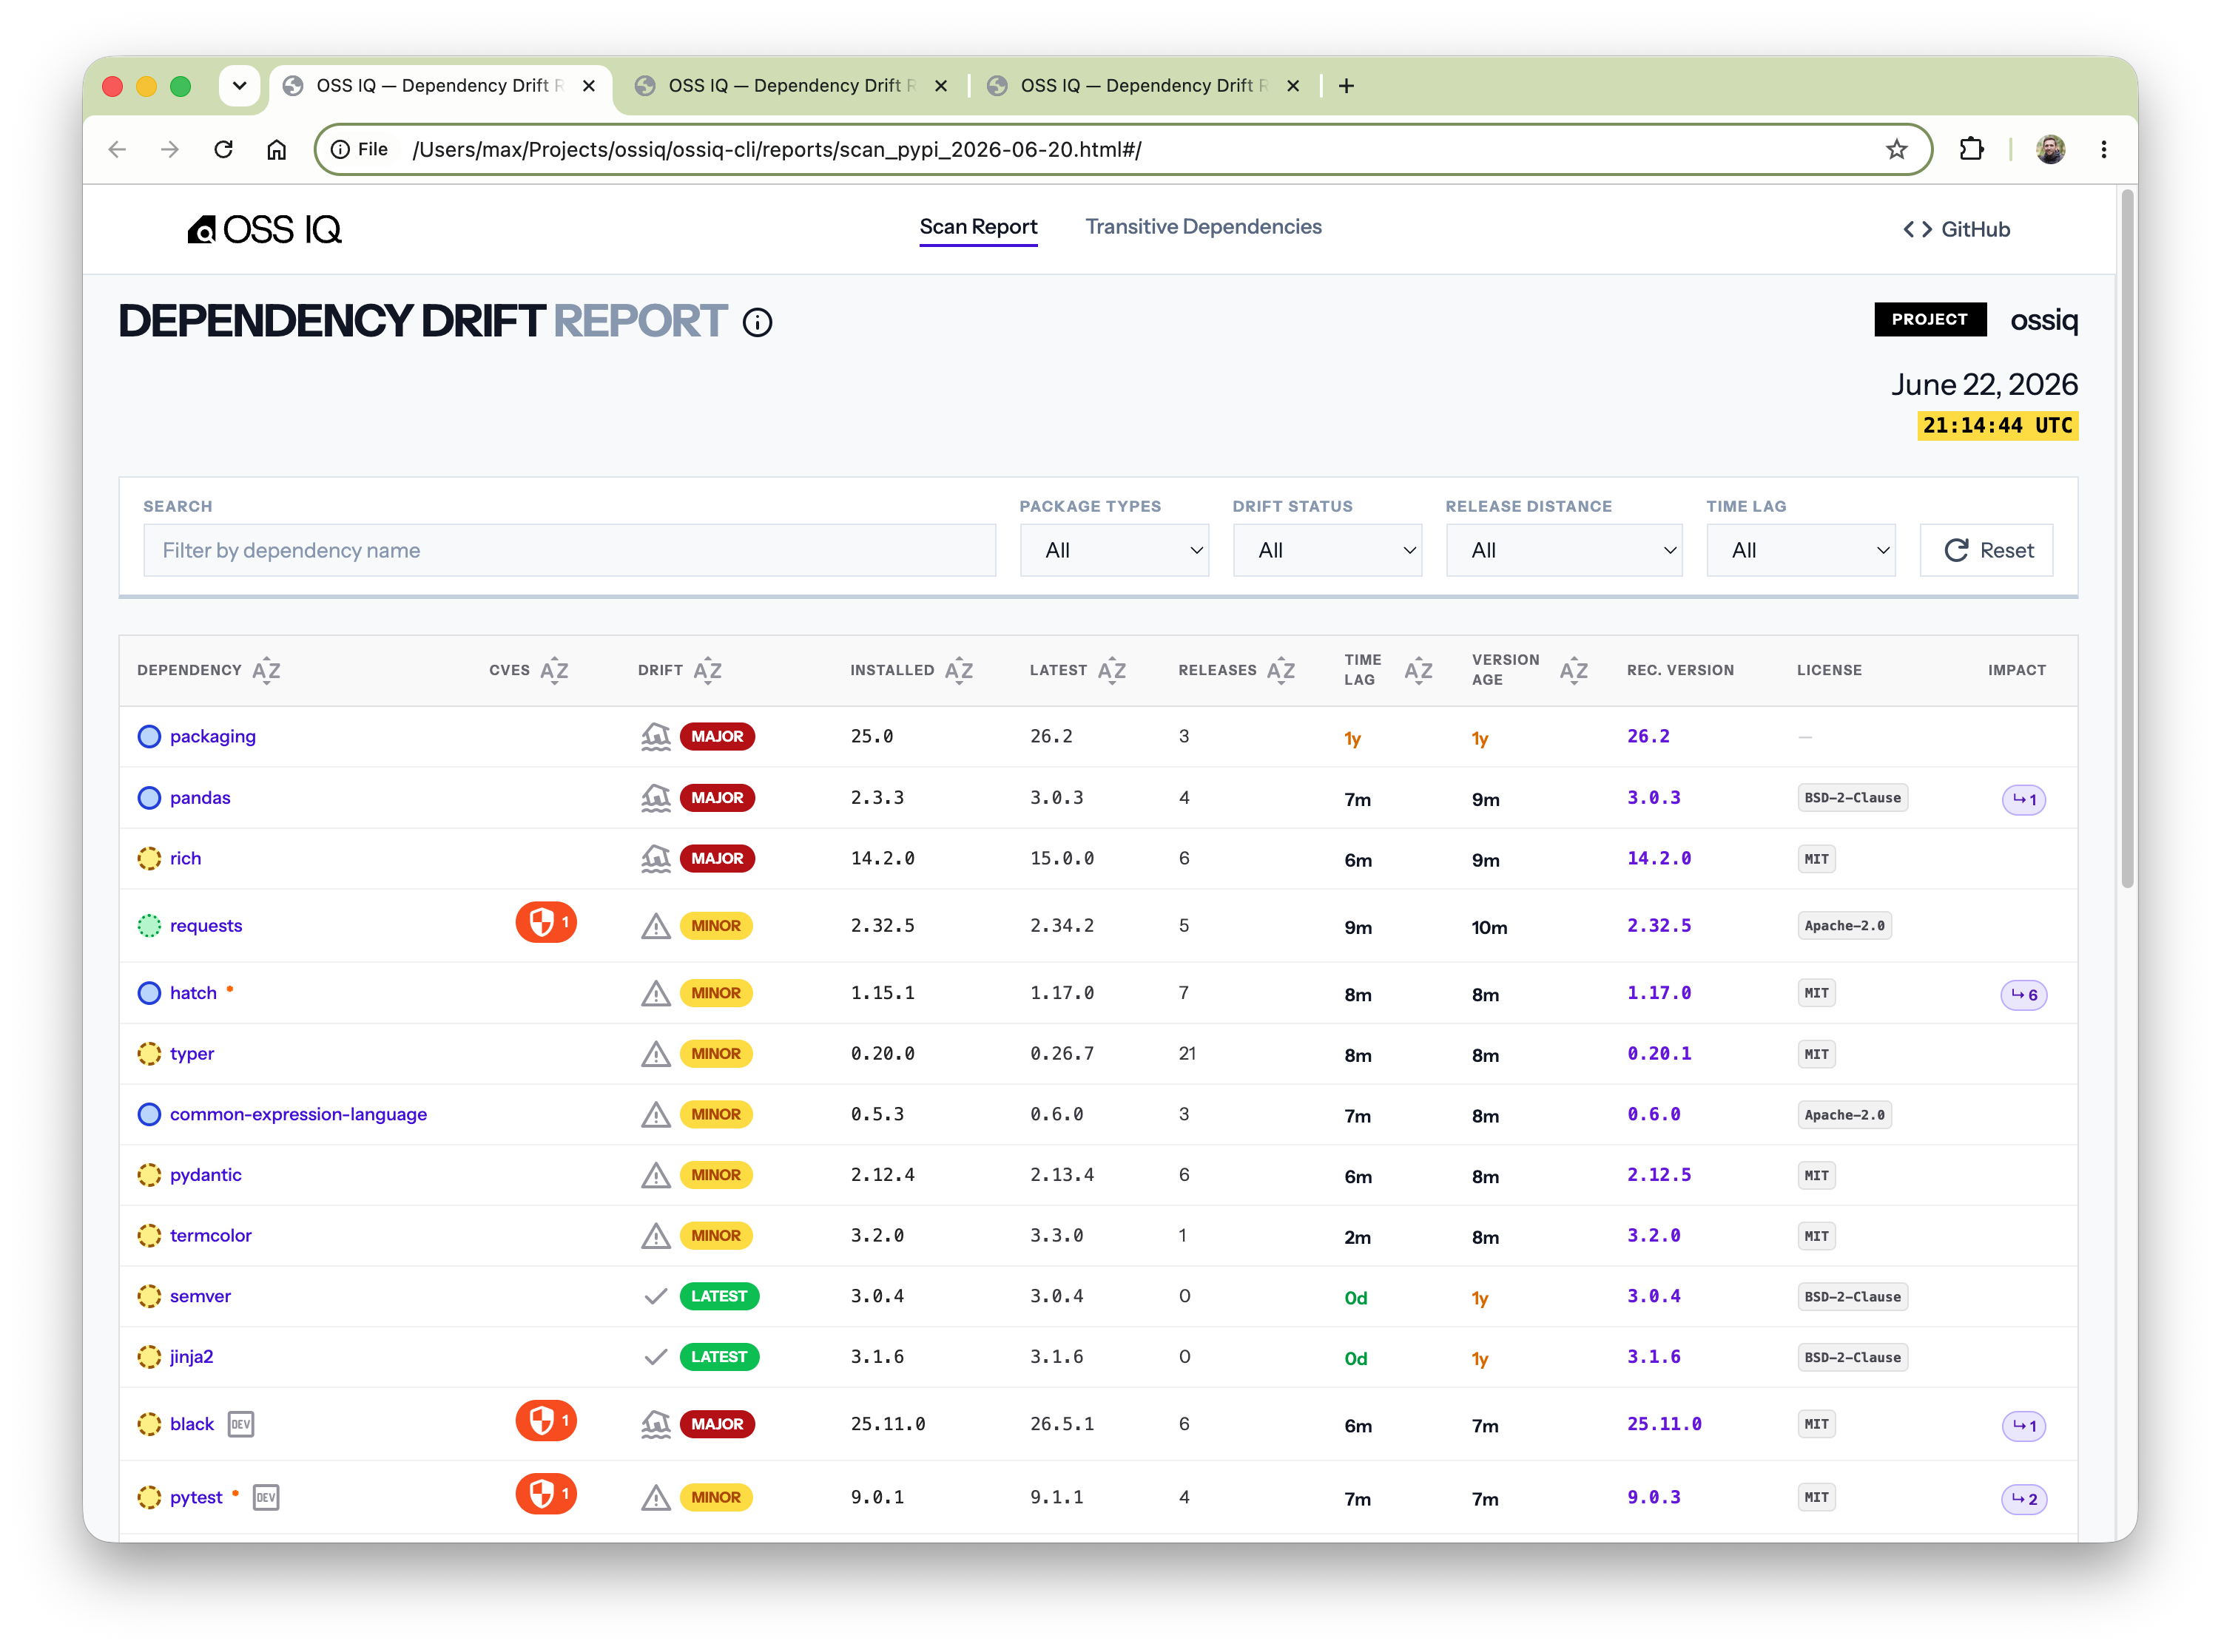Click the major drift icon on the packaging row
The height and width of the screenshot is (1652, 2221).
(655, 736)
